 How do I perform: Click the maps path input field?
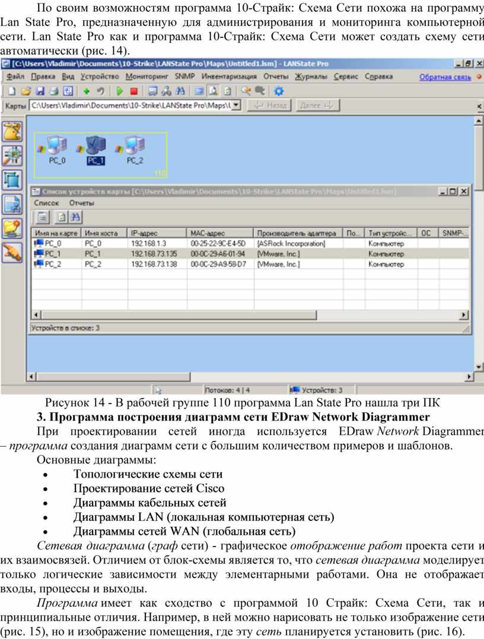[x=131, y=105]
